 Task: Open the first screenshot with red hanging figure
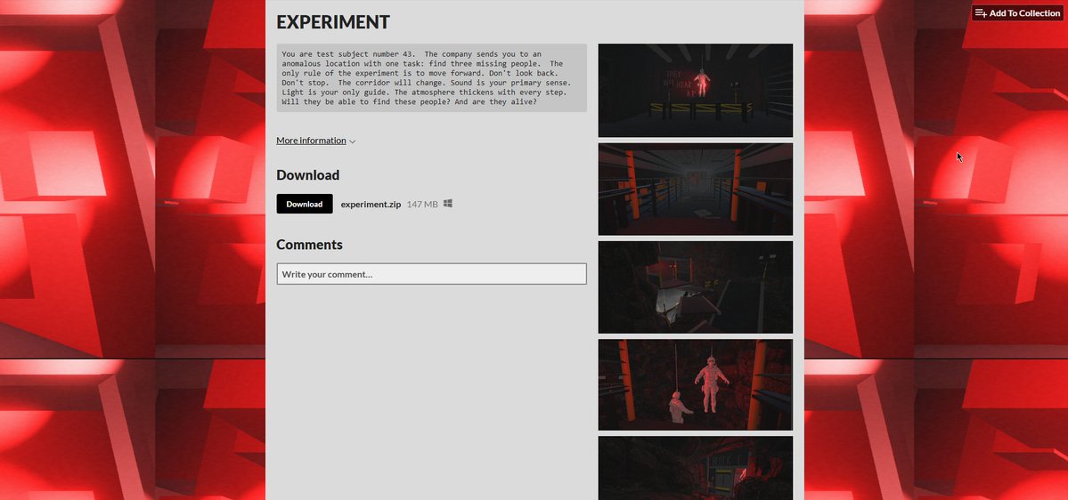click(696, 91)
